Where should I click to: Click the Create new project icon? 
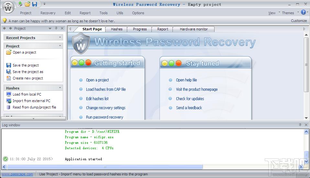pos(9,78)
